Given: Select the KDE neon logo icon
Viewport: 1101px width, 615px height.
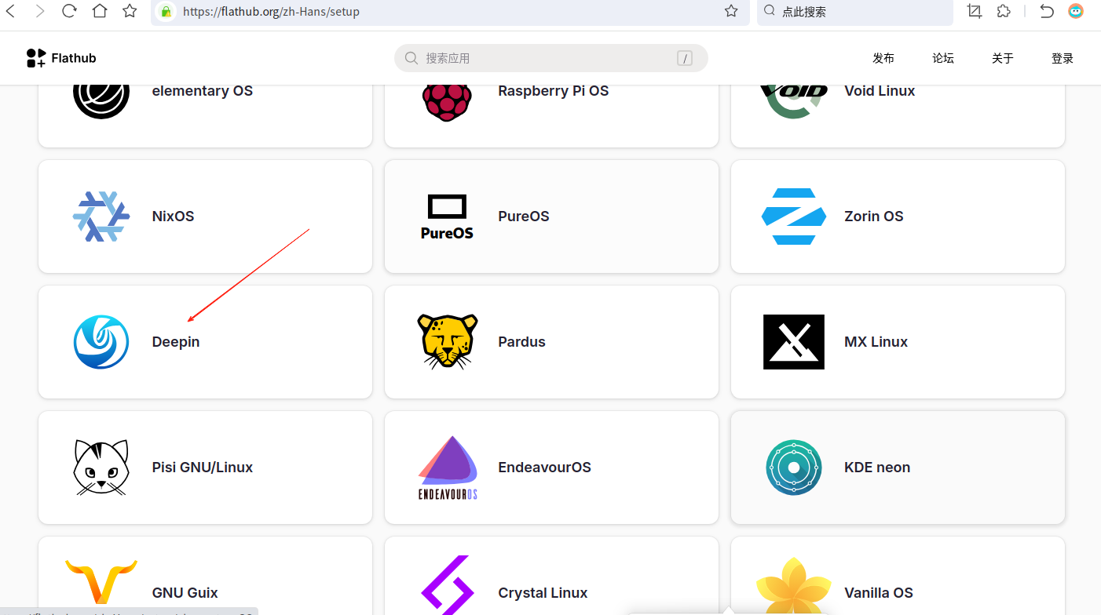Looking at the screenshot, I should 793,468.
